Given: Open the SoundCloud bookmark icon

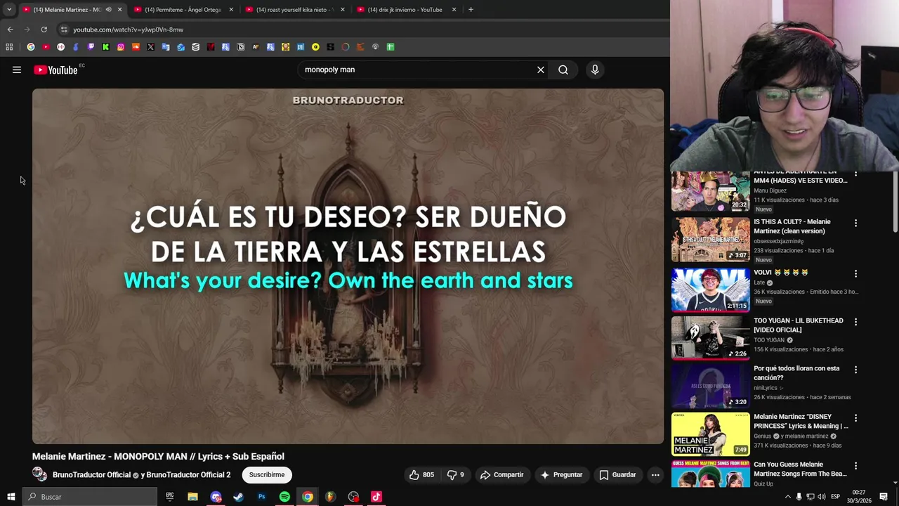Looking at the screenshot, I should click(136, 47).
